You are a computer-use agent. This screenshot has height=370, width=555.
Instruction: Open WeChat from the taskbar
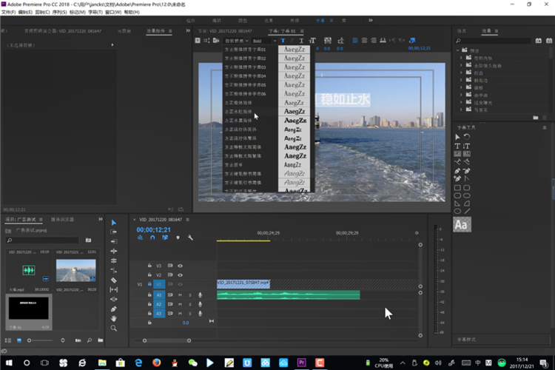coord(192,363)
